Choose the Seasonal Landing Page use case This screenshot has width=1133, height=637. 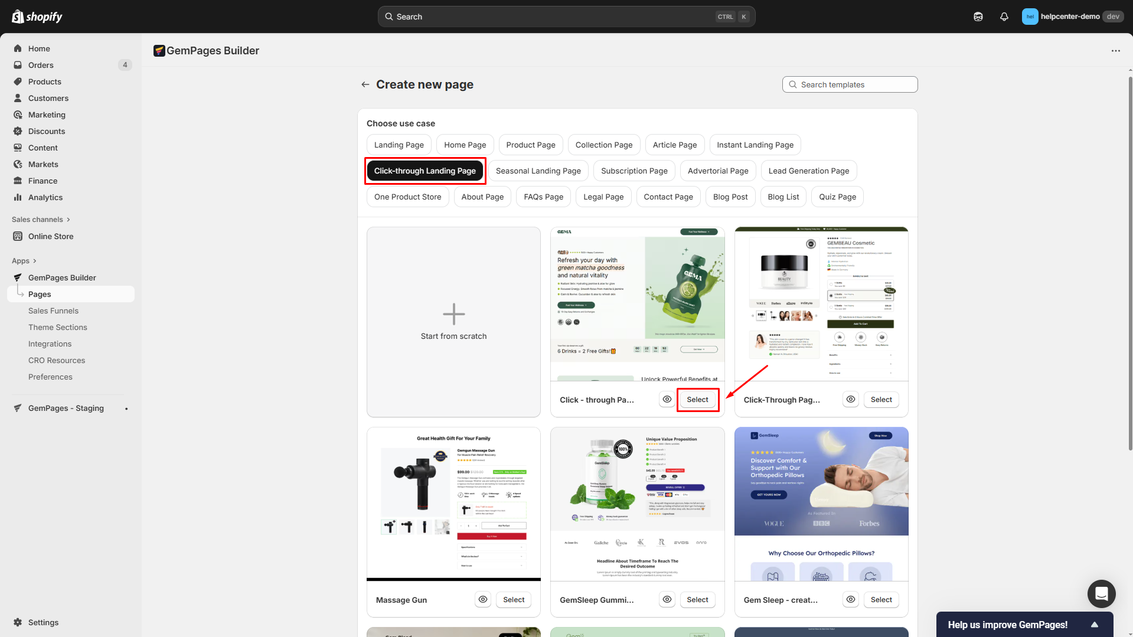(x=538, y=171)
